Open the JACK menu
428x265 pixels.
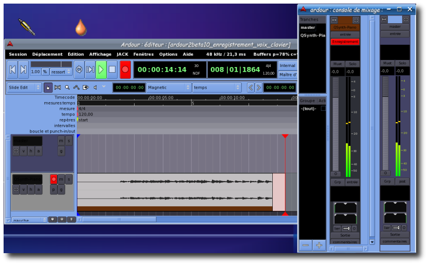122,54
